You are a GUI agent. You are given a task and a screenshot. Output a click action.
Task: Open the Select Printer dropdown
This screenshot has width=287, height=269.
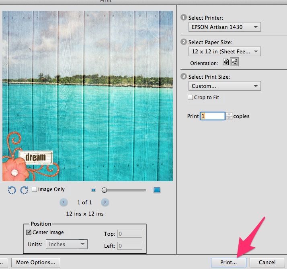[224, 27]
